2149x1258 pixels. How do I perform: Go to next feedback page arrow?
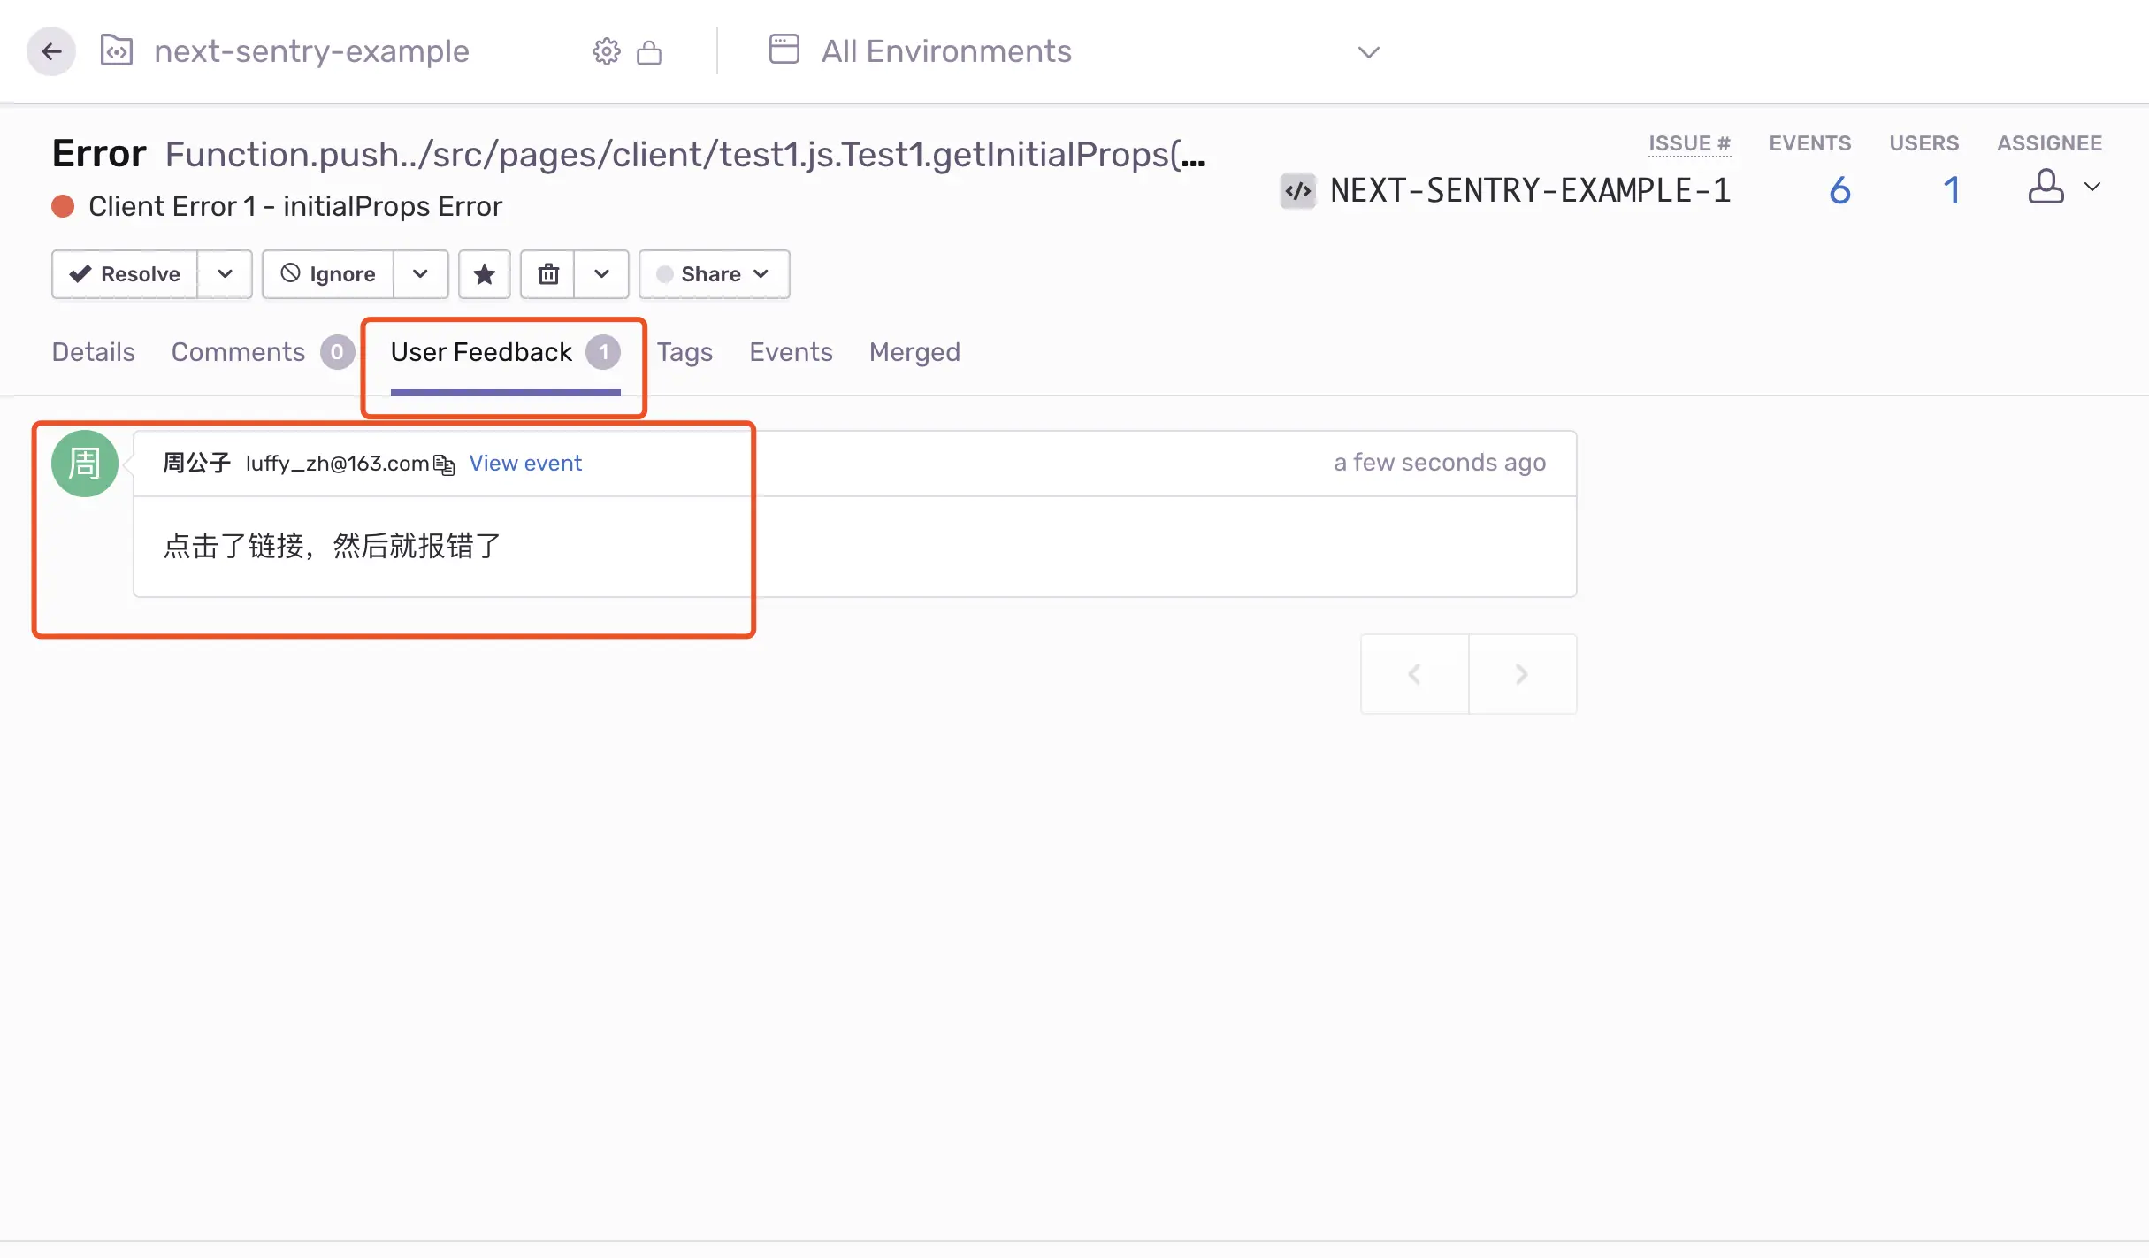[1521, 674]
